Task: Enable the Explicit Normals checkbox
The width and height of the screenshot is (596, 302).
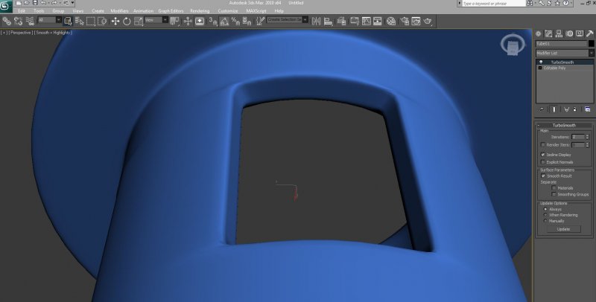Action: pos(543,162)
